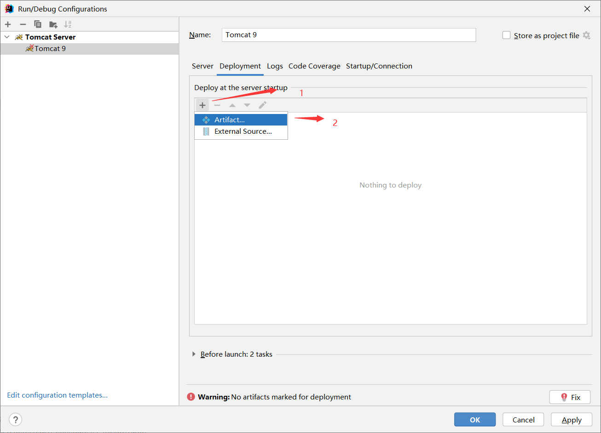This screenshot has height=433, width=601.
Task: Expand the Before launch: 2 tasks section
Action: 194,354
